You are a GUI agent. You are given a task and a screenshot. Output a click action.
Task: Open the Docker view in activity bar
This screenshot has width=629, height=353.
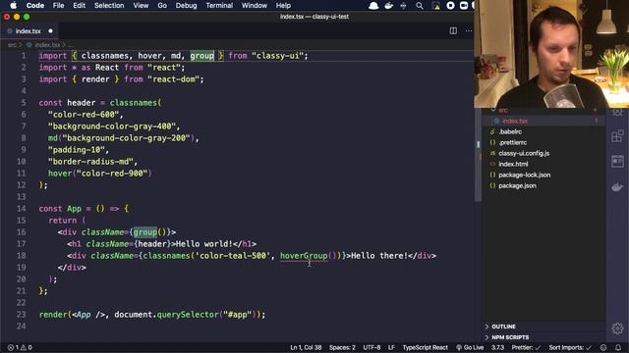coord(617,186)
